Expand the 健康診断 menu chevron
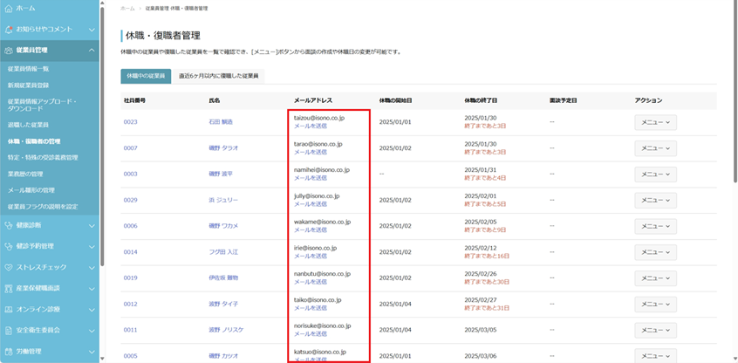 (x=92, y=225)
